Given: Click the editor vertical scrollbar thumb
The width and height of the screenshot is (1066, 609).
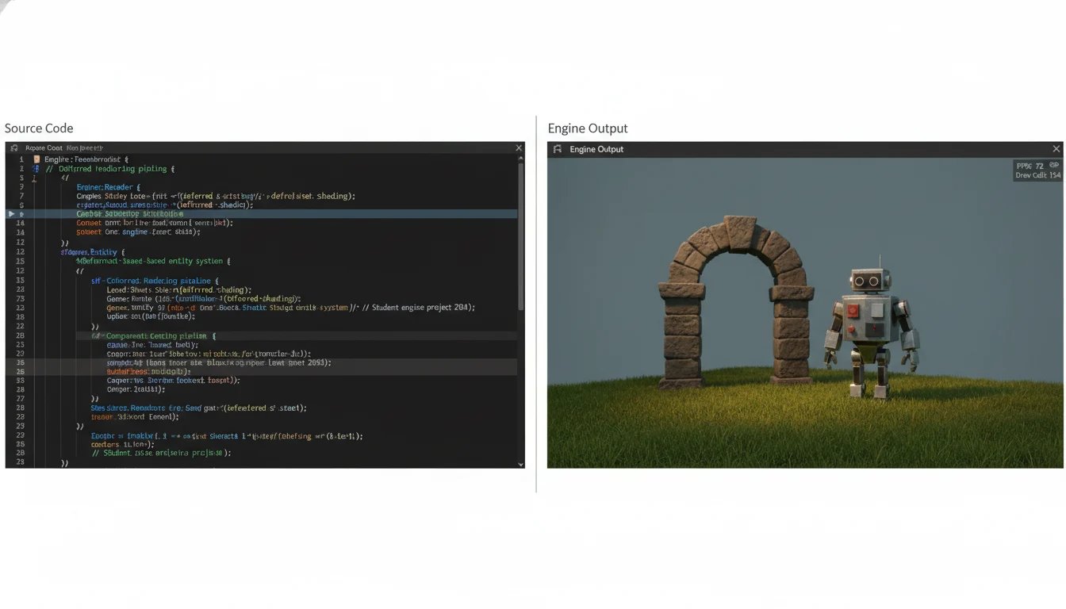Looking at the screenshot, I should click(520, 235).
